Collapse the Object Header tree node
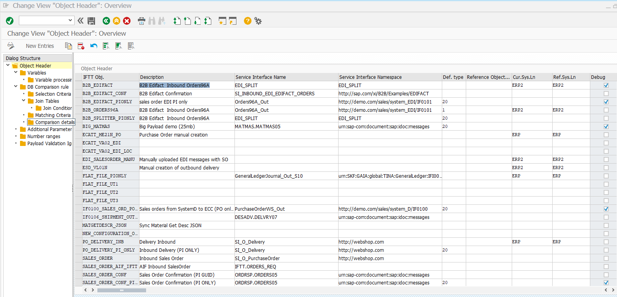 [x=8, y=66]
